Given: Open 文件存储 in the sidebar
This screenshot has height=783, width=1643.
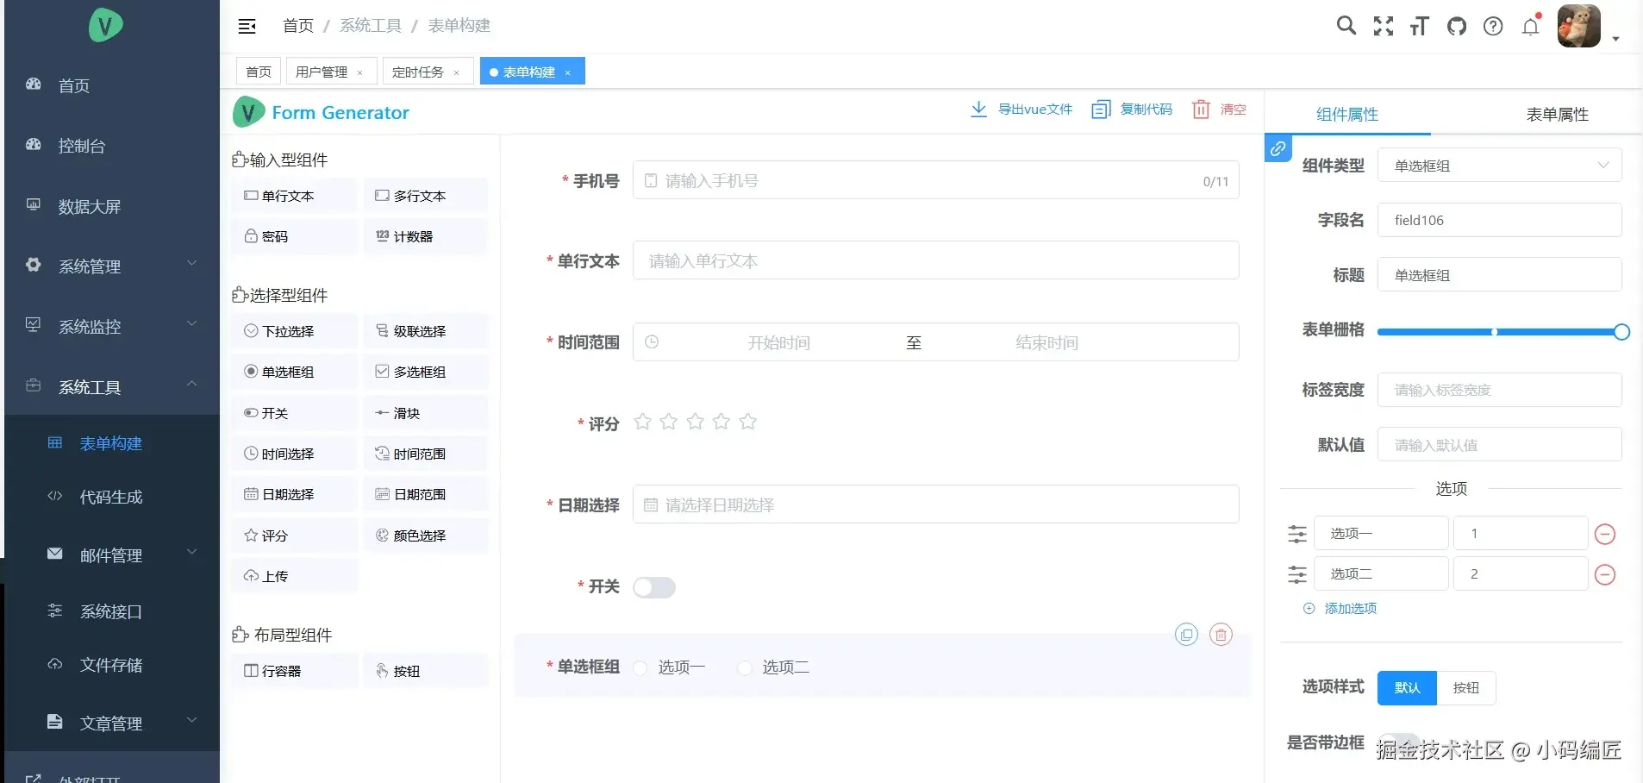Looking at the screenshot, I should pos(112,665).
